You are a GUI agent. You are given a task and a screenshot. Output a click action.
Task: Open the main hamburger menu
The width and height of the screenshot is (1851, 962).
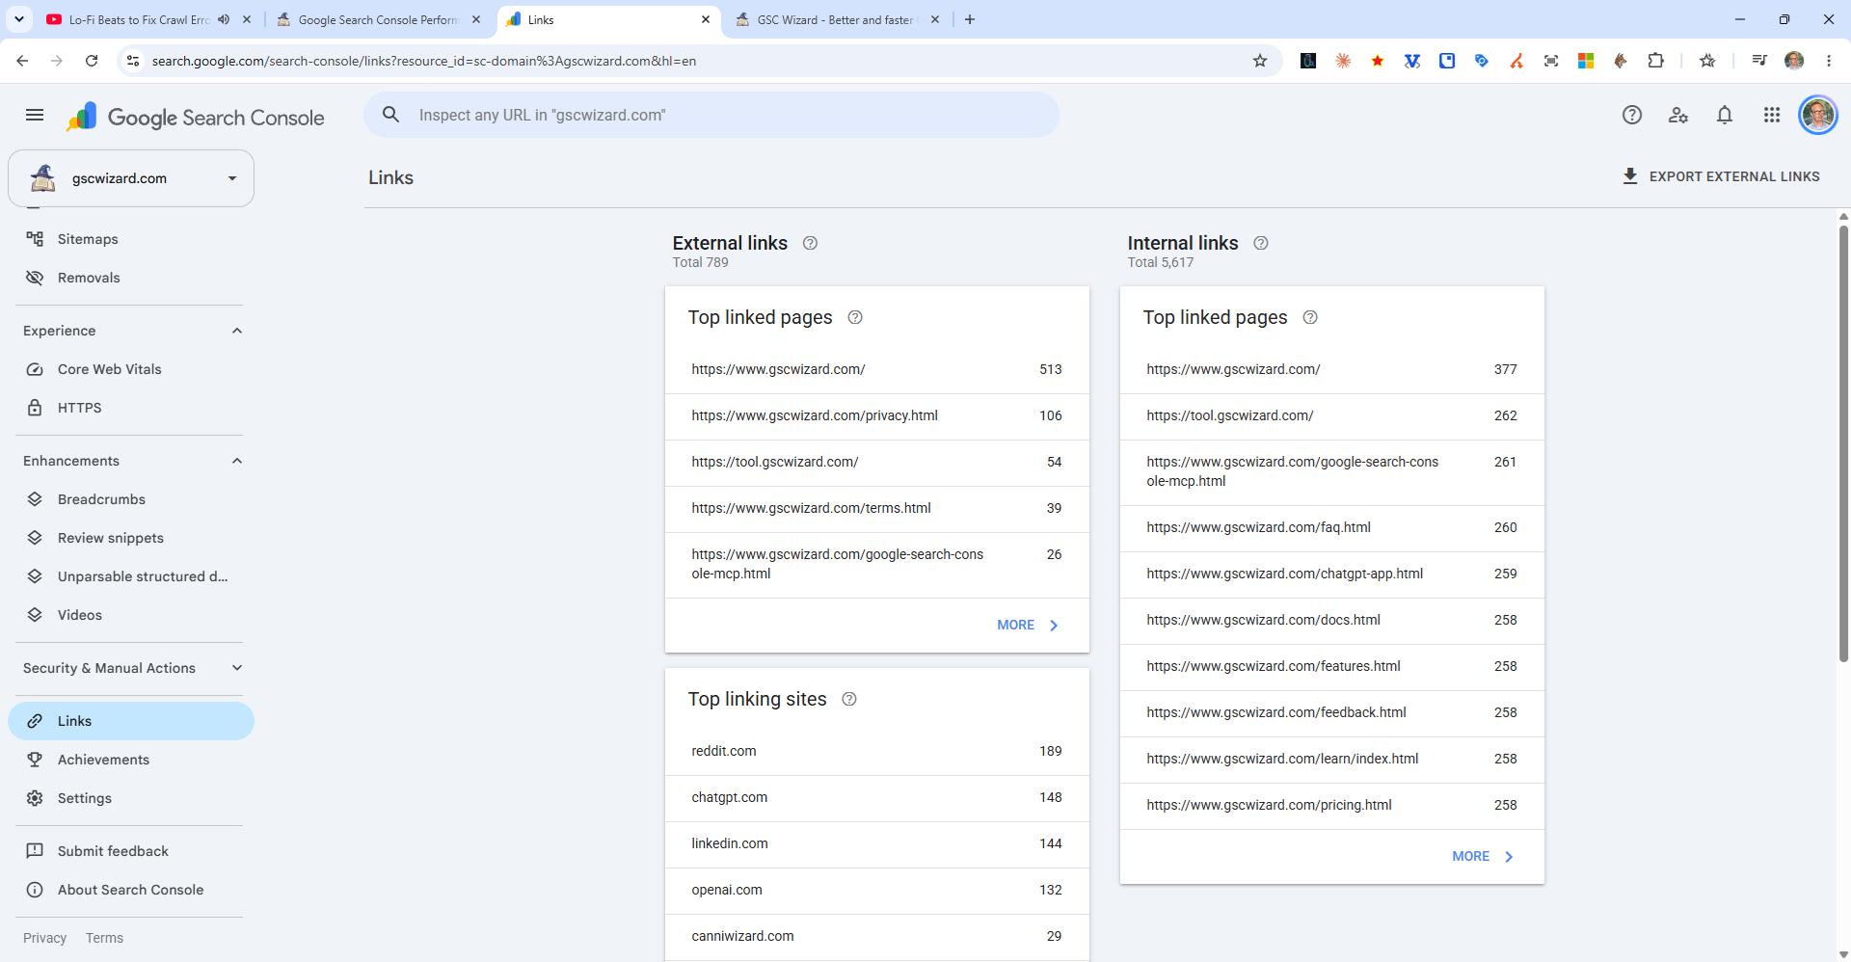pos(35,116)
